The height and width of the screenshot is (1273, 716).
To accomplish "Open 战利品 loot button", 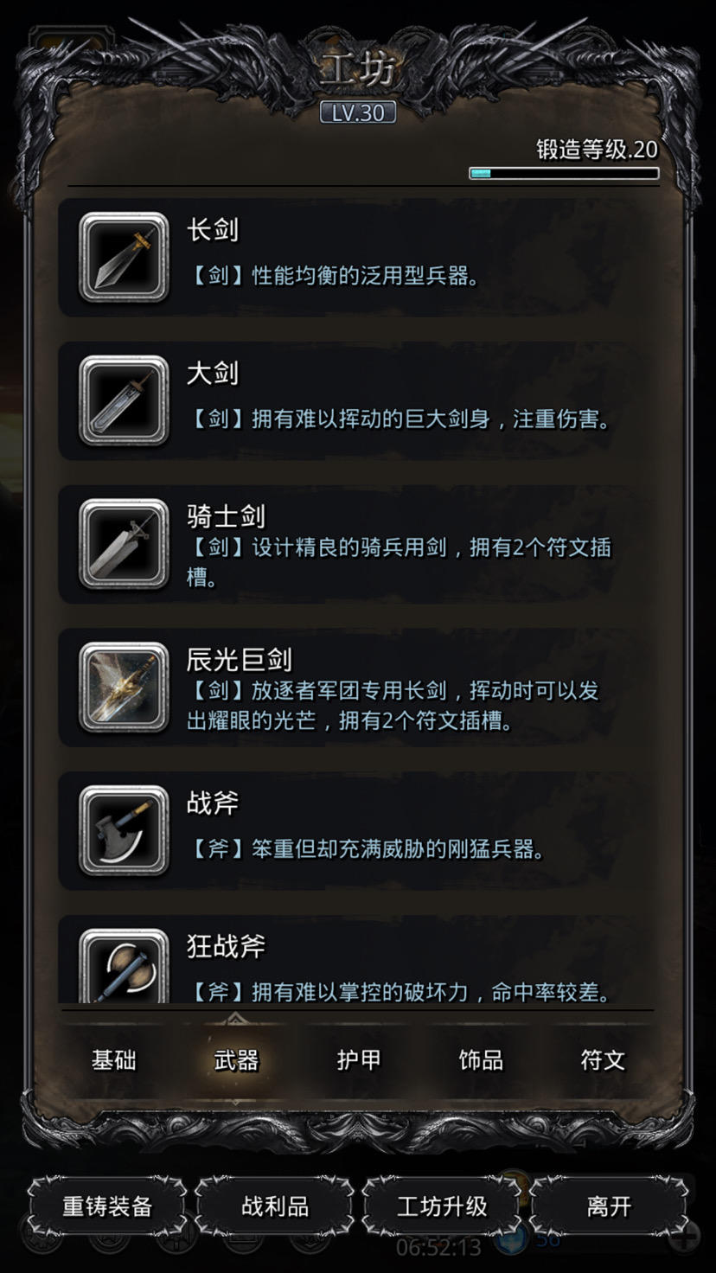I will [x=275, y=1206].
